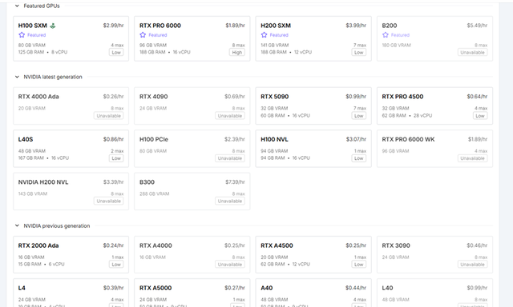Screen dimensions: 513x307
Task: Select the L40S GPU card
Action: [x=71, y=149]
